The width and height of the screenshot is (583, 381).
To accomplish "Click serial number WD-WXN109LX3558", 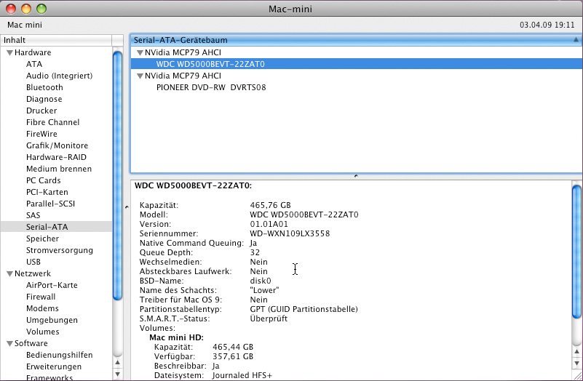I will [x=290, y=233].
